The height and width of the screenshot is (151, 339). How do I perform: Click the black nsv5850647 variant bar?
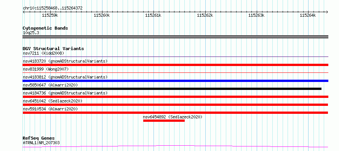[x=172, y=89]
